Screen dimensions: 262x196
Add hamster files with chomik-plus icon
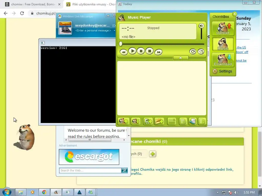click(123, 121)
